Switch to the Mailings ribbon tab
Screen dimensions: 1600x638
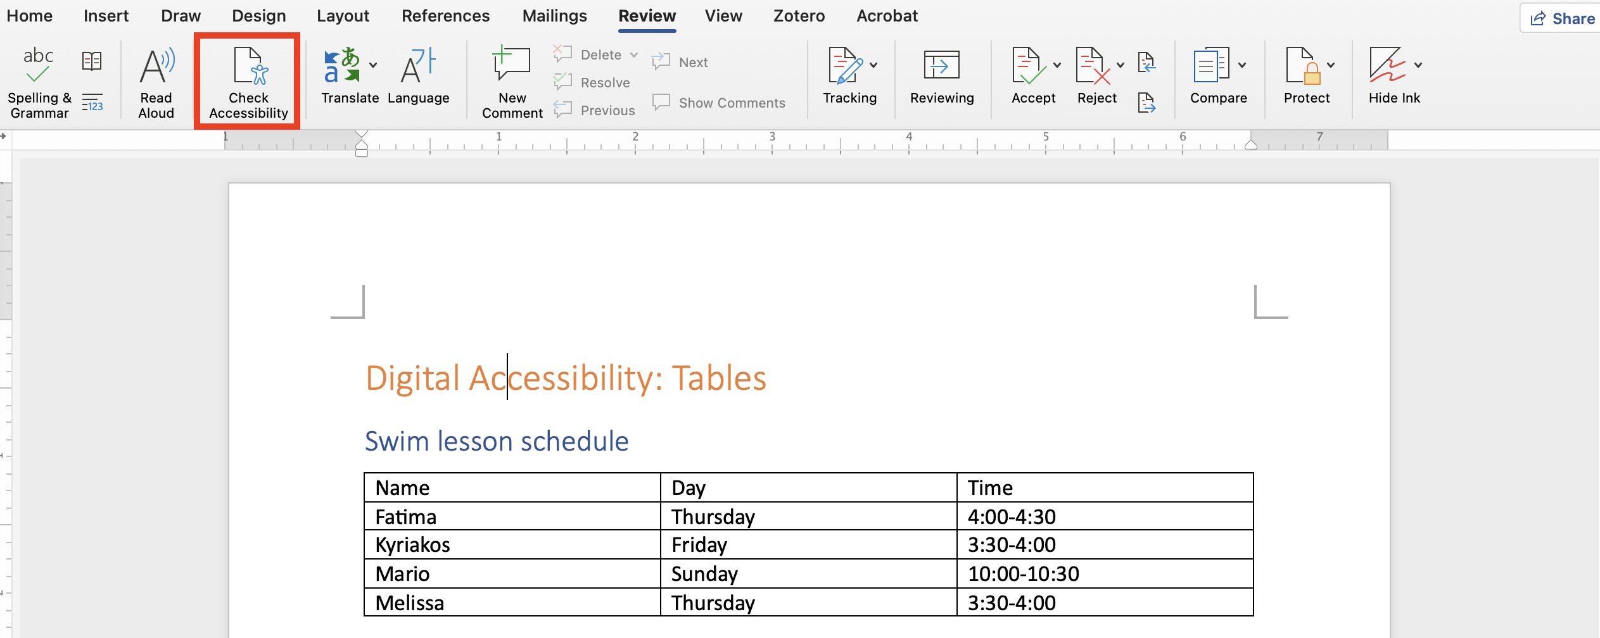click(554, 16)
